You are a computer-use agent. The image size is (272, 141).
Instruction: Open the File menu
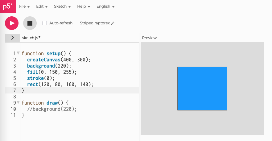(24, 6)
